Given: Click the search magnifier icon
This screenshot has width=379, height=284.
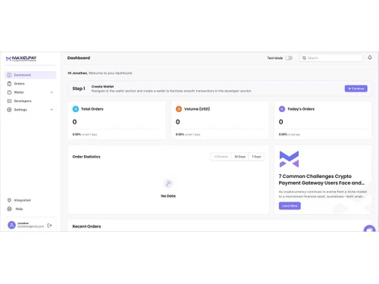Looking at the screenshot, I should pyautogui.click(x=304, y=58).
